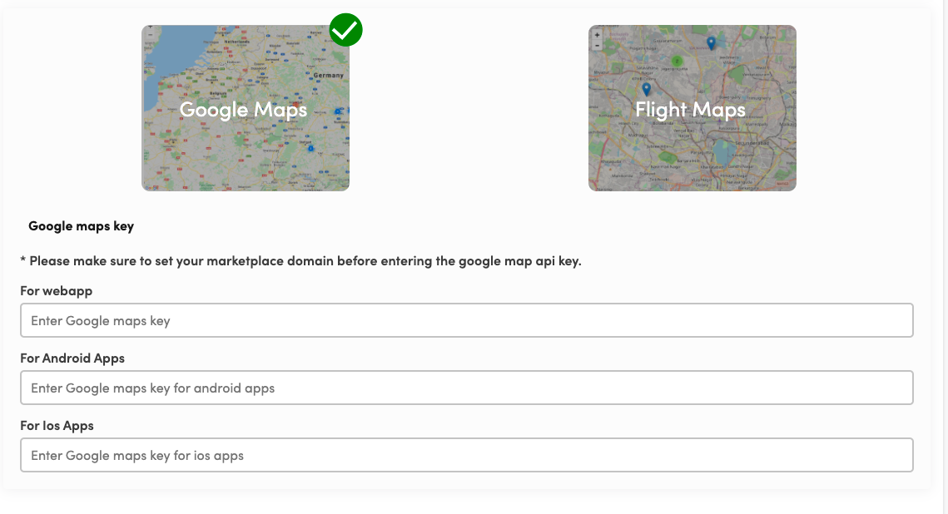Click the "For Ios Apps" label
The width and height of the screenshot is (948, 514).
pyautogui.click(x=57, y=426)
